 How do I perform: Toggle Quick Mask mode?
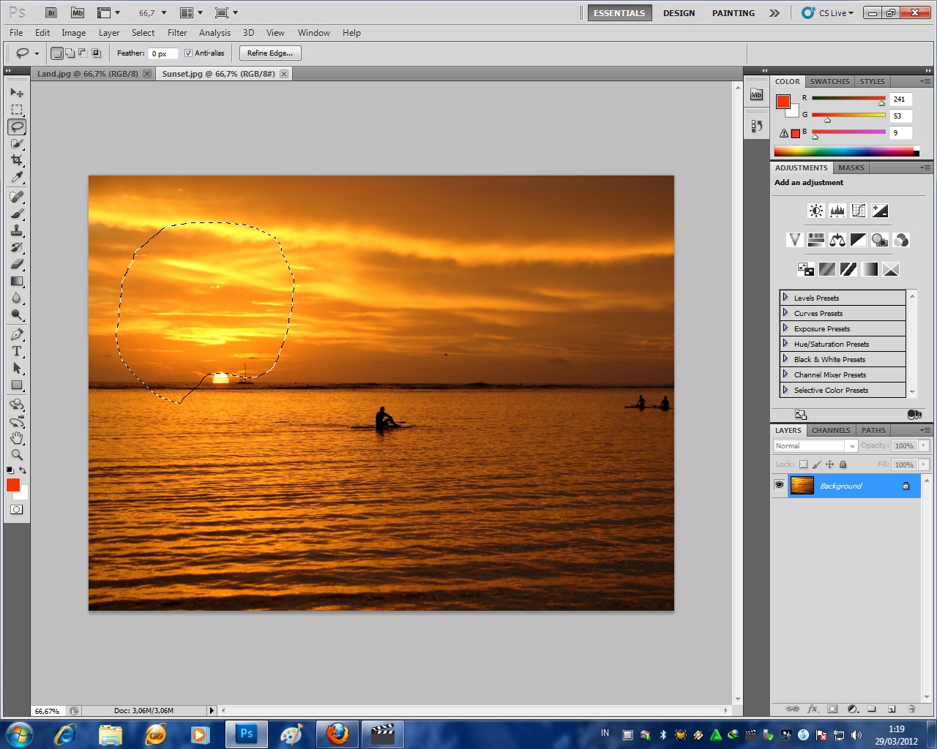(17, 509)
